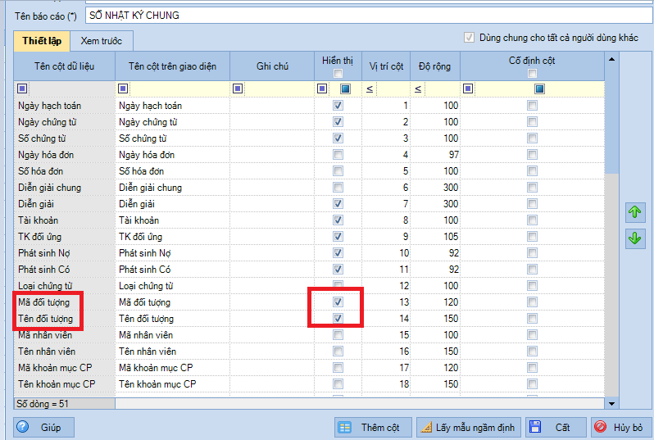Click the Thêm cột button
The width and height of the screenshot is (654, 440).
(x=371, y=428)
